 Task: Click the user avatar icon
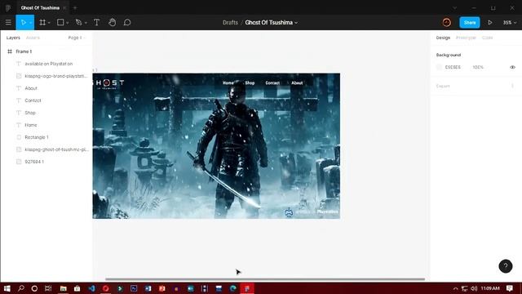pos(447,22)
